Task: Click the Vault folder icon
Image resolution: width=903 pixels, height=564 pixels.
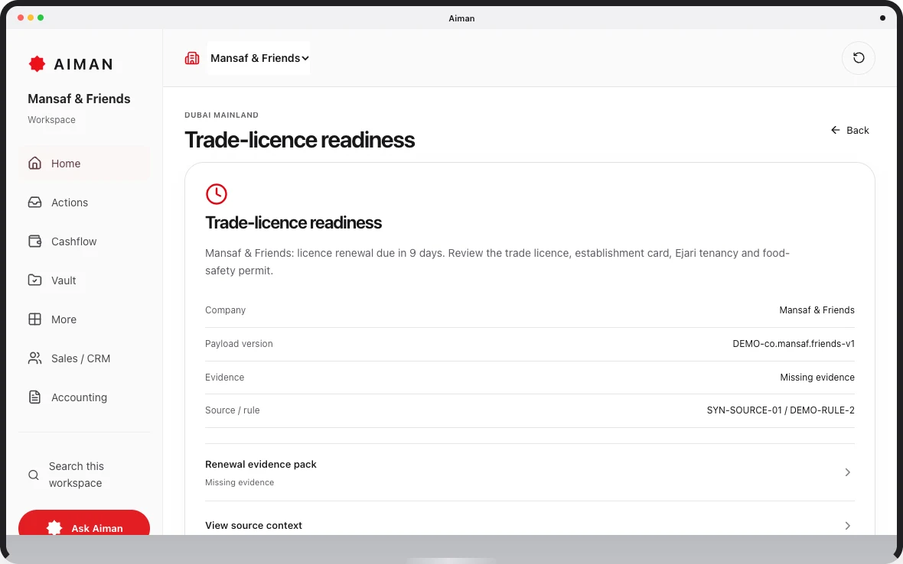Action: (x=34, y=280)
